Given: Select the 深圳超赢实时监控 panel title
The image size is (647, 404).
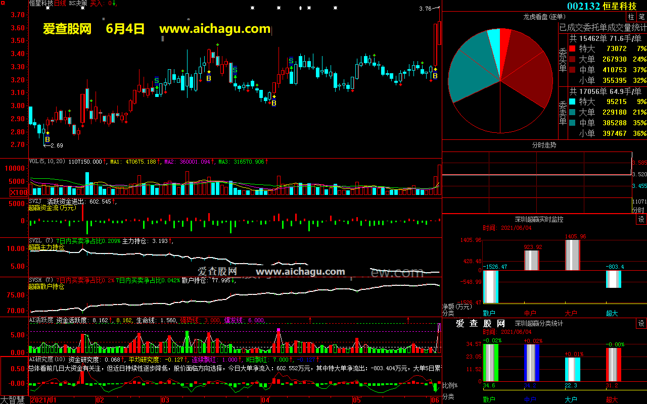Looking at the screenshot, I should (x=539, y=219).
